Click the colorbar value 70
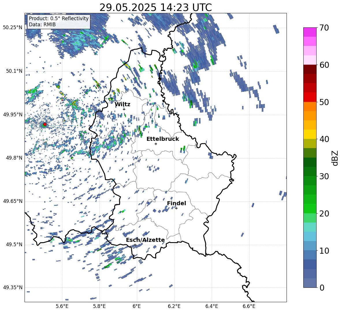This screenshot has width=342, height=312. (324, 28)
